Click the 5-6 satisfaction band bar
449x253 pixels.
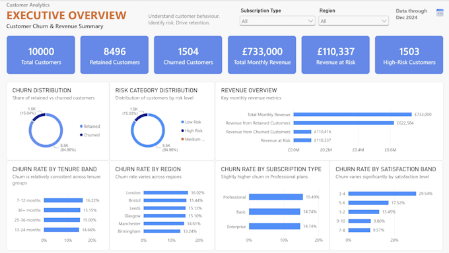[368, 203]
